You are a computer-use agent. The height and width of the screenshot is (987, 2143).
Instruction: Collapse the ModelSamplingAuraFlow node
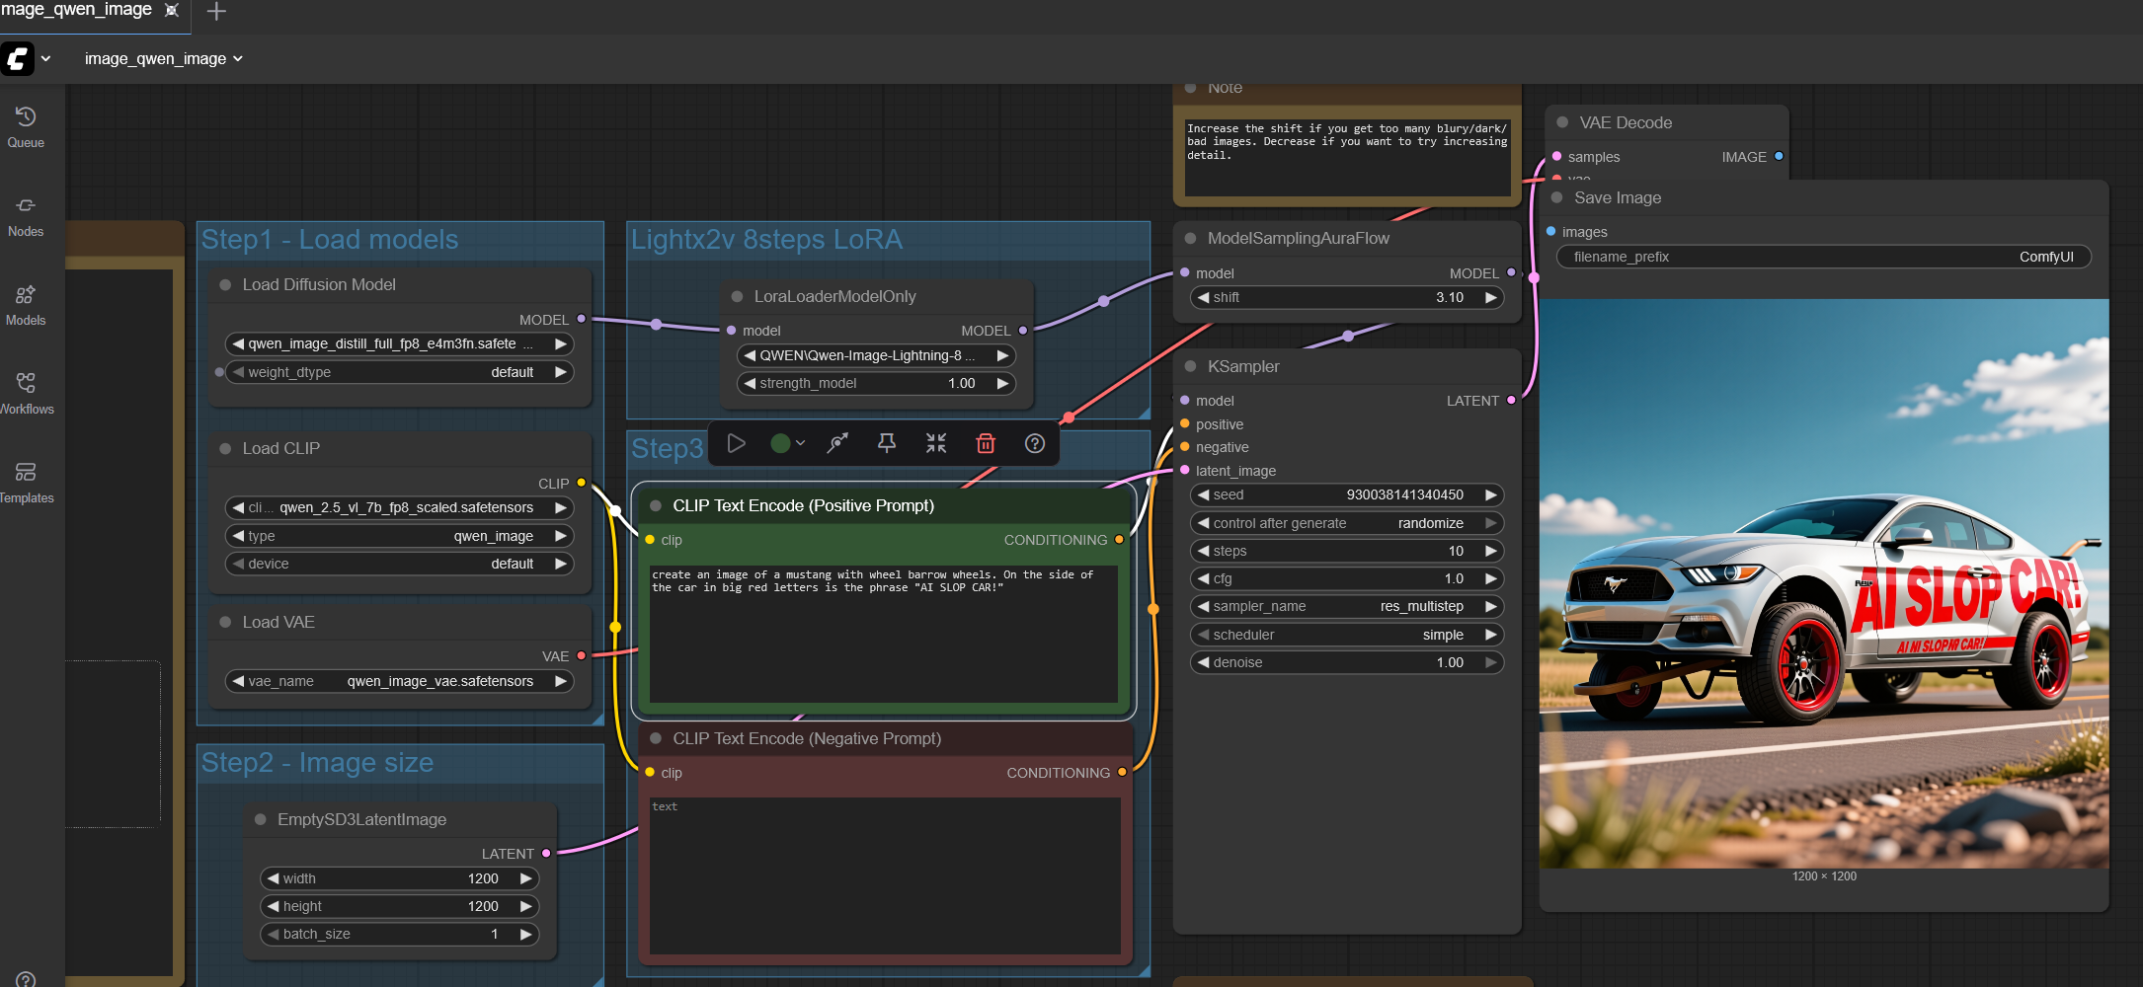pyautogui.click(x=1190, y=238)
